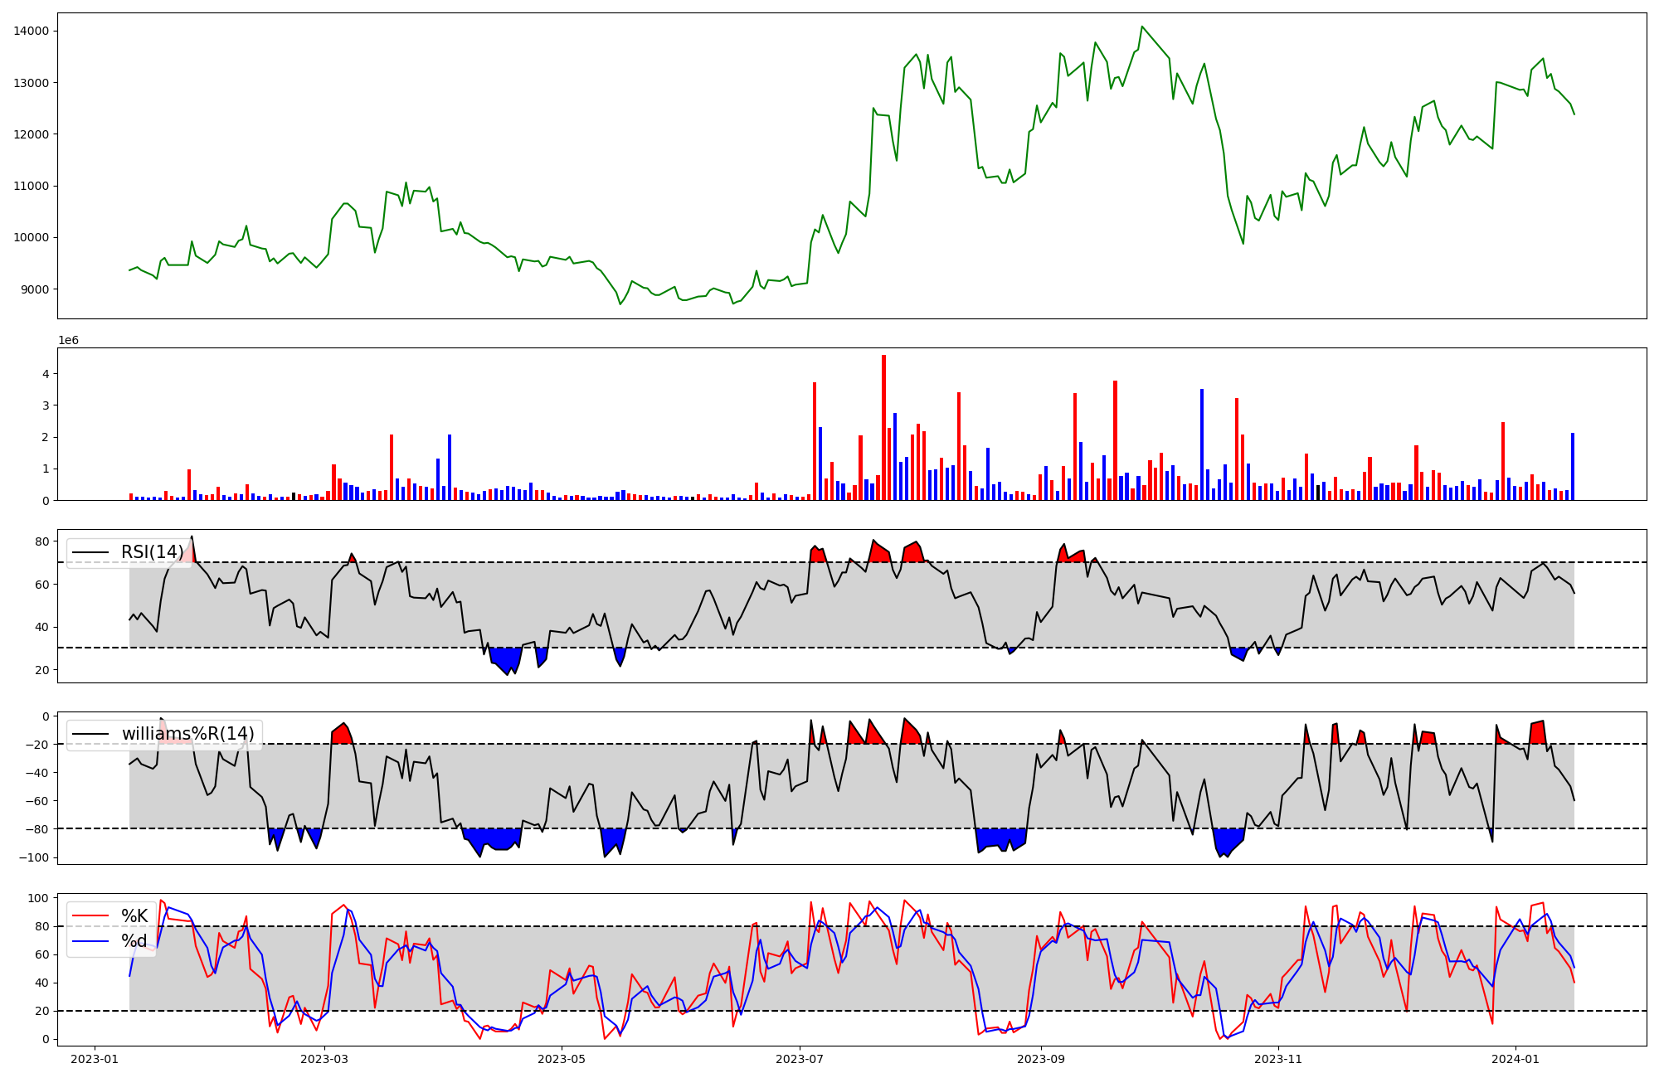
Task: Click the 2023-11 x-axis date label
Action: (x=1278, y=1059)
